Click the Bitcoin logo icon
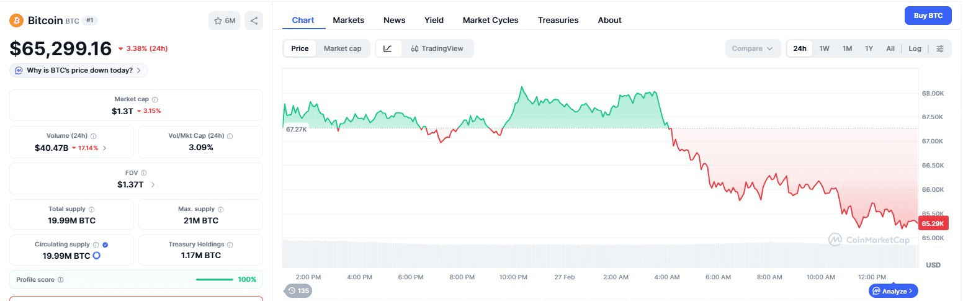Viewport: 963px width, 301px height. point(16,20)
